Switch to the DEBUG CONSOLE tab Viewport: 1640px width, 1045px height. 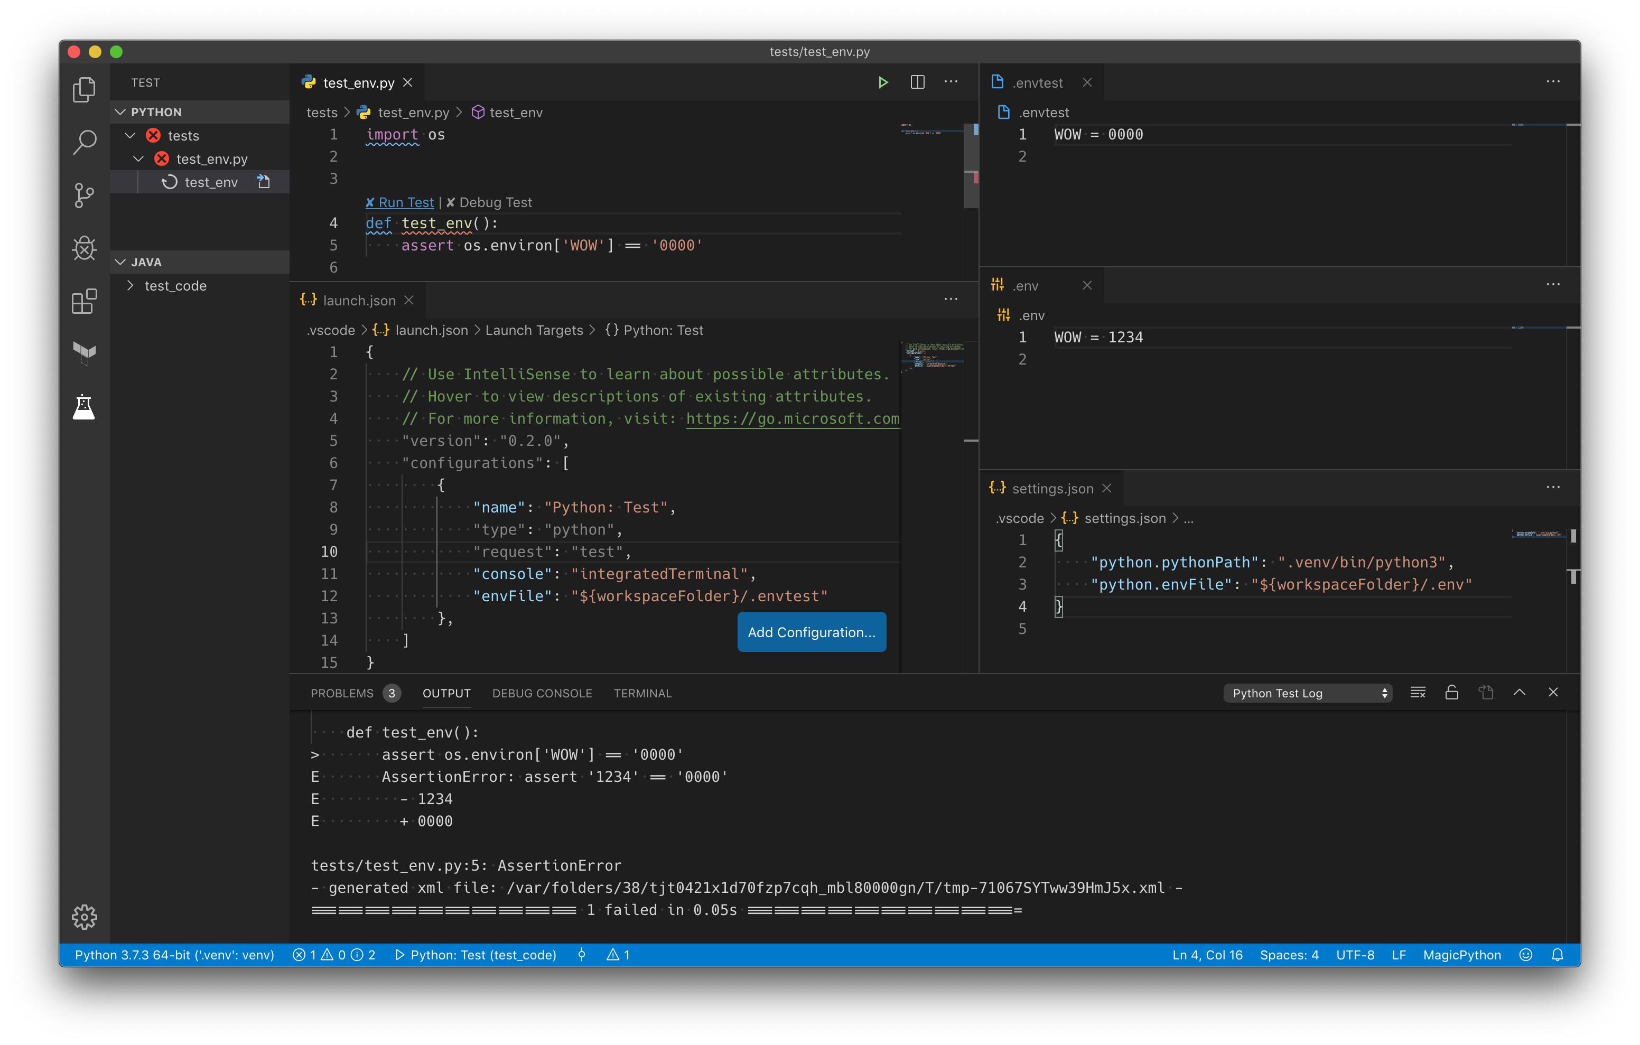coord(542,694)
